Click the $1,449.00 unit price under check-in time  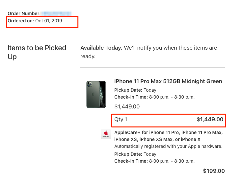pyautogui.click(x=127, y=106)
